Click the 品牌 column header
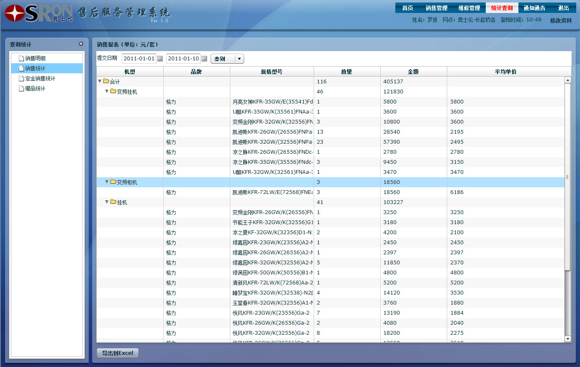The width and height of the screenshot is (580, 367). (196, 72)
